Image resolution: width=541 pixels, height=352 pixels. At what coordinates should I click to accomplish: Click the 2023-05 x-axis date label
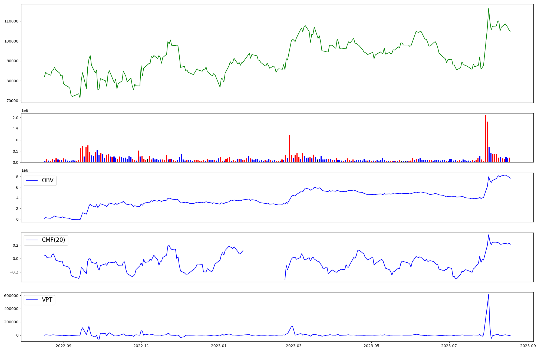pos(371,346)
